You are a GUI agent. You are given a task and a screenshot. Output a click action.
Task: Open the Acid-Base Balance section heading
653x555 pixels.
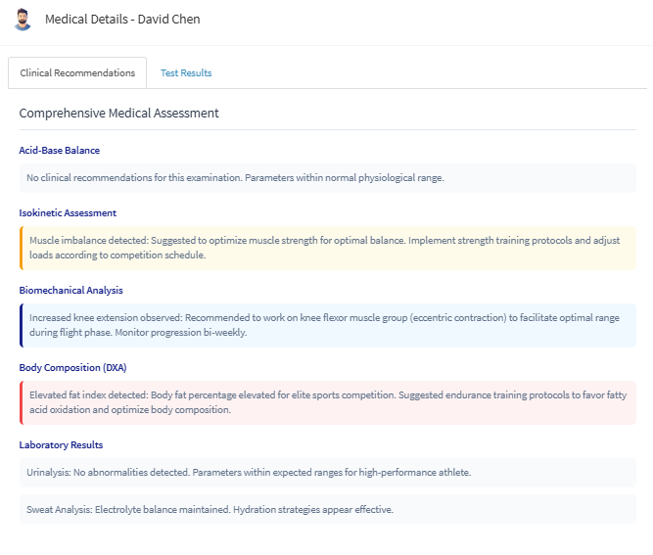tap(59, 151)
